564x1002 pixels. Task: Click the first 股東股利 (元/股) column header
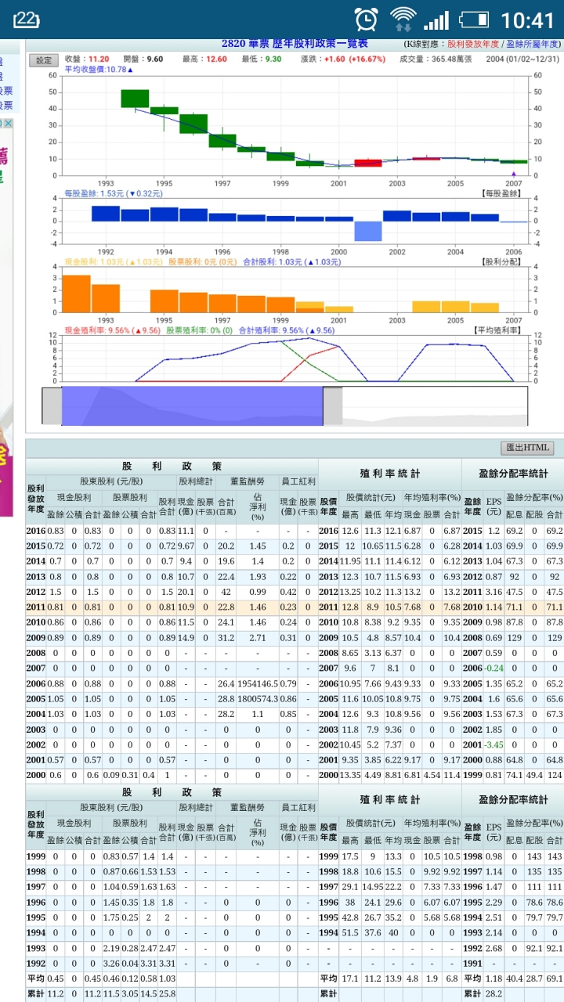111,481
